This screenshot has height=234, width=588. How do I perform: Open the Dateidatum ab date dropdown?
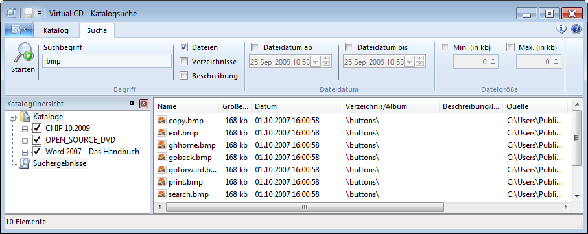pos(315,62)
